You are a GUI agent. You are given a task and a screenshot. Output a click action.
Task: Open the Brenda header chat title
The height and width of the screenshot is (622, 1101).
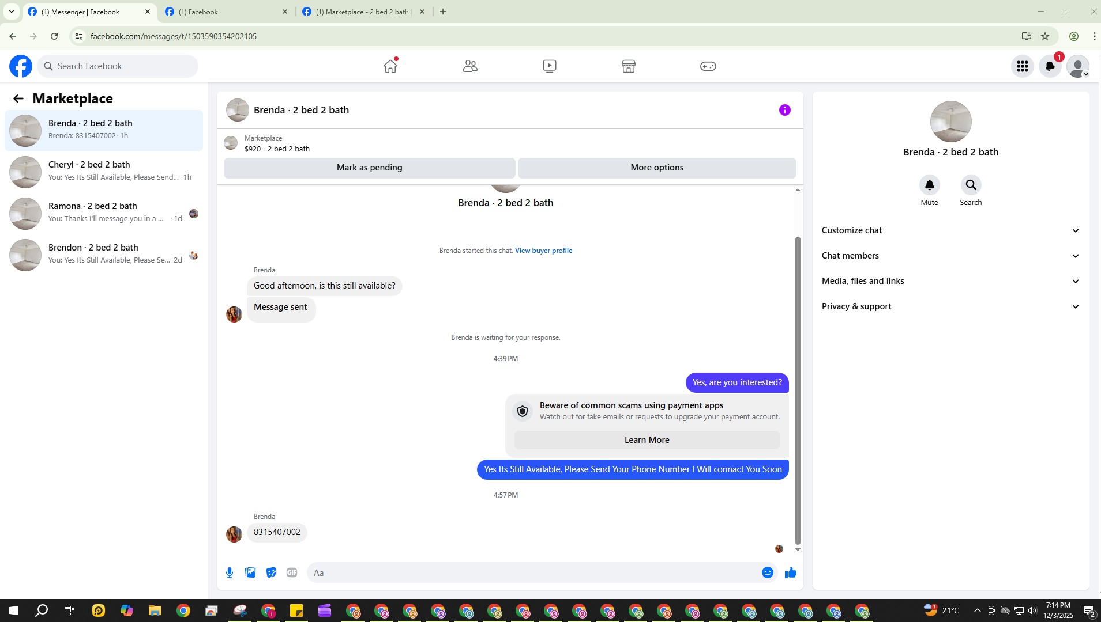tap(301, 110)
